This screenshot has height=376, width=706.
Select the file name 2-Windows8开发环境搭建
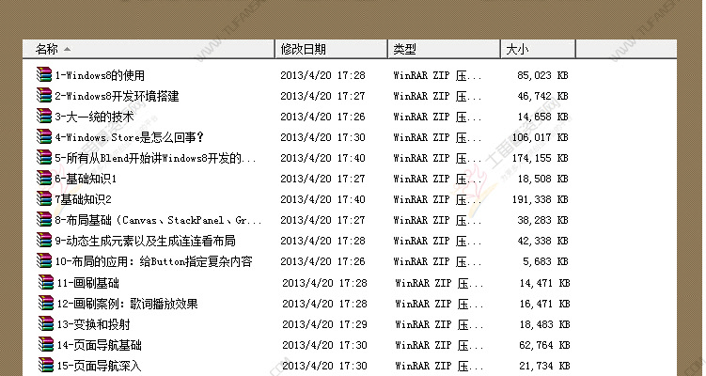pos(118,96)
